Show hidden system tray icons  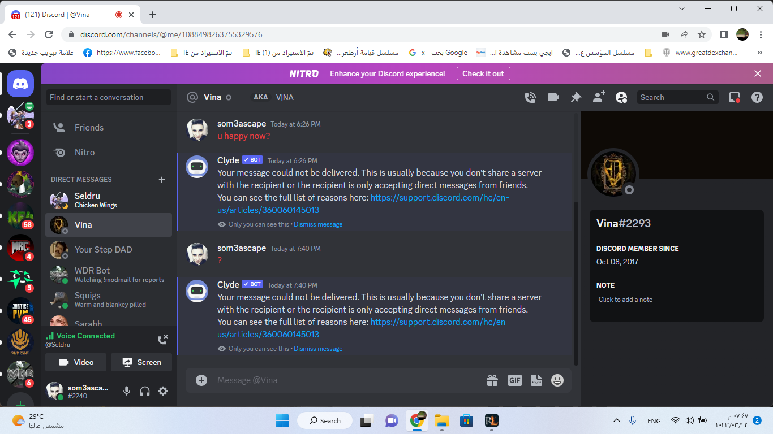617,420
